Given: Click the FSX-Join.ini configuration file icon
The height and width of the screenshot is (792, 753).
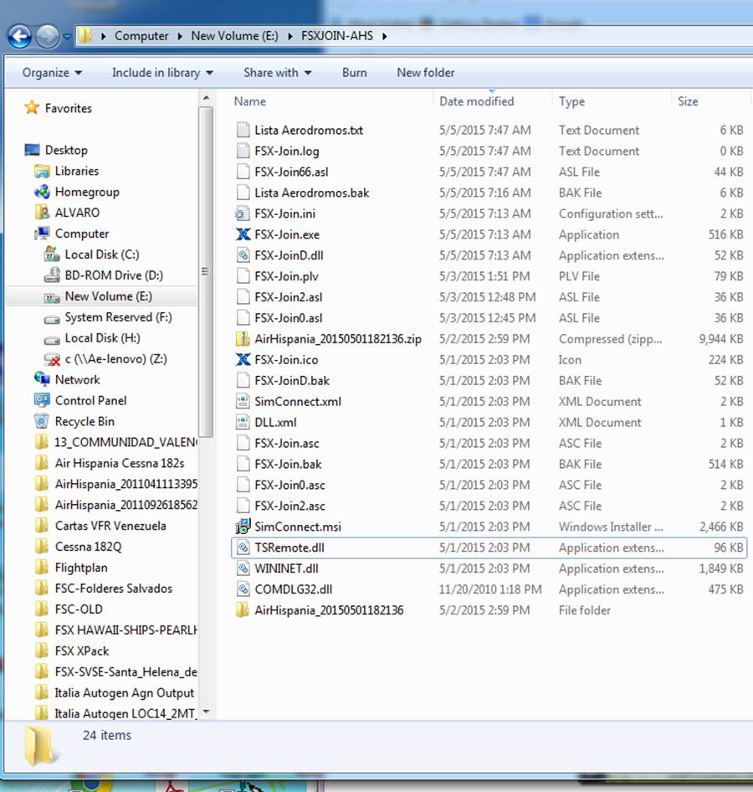Looking at the screenshot, I should pyautogui.click(x=243, y=213).
